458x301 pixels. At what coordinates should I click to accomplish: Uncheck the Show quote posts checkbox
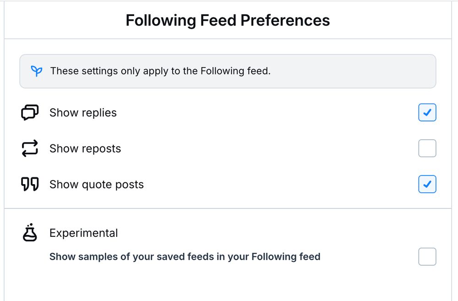tap(427, 184)
